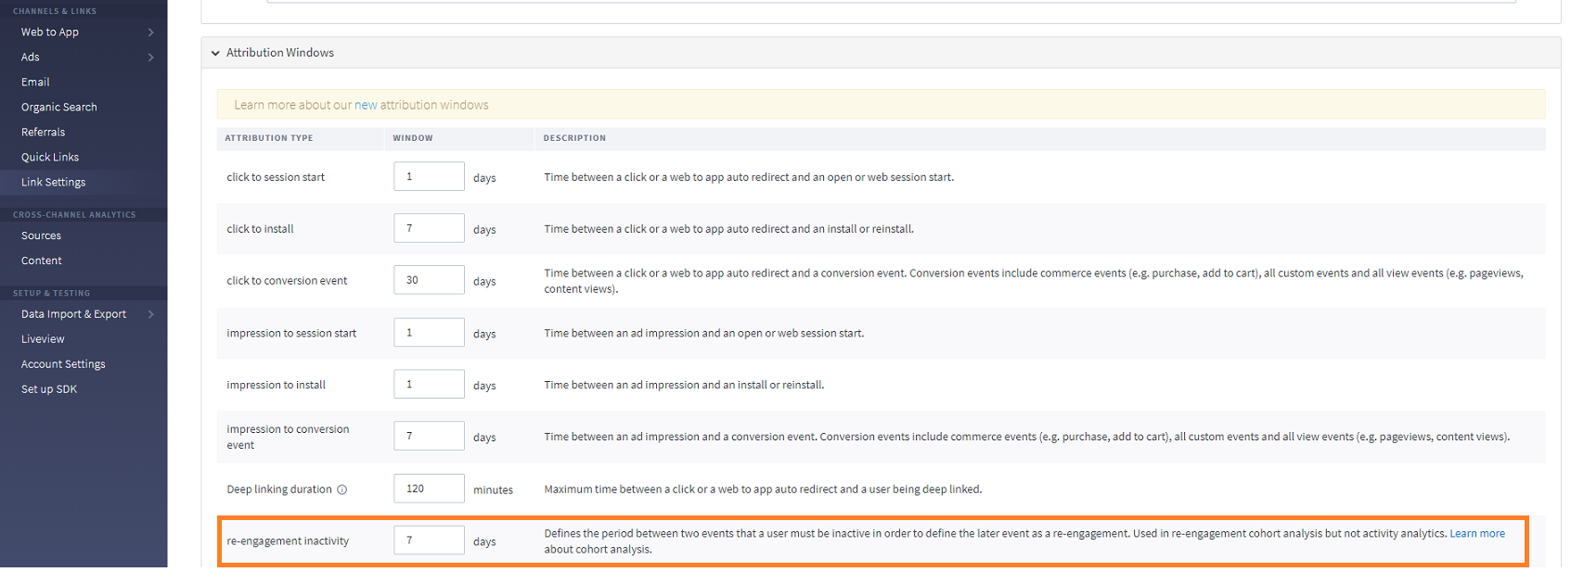Select Link Settings in sidebar
The image size is (1571, 572).
tap(54, 183)
